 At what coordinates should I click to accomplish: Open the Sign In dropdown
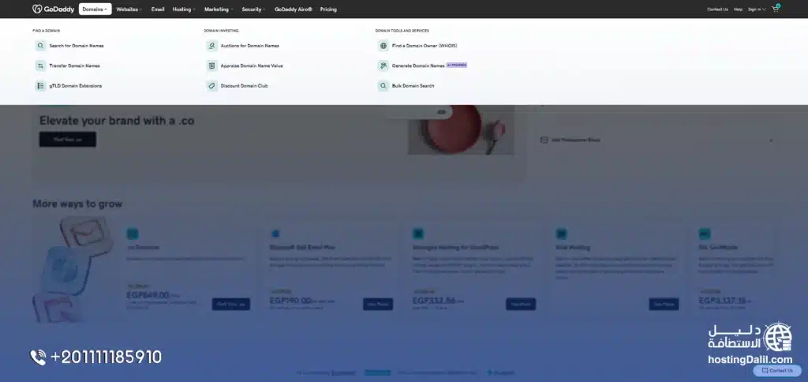click(756, 9)
